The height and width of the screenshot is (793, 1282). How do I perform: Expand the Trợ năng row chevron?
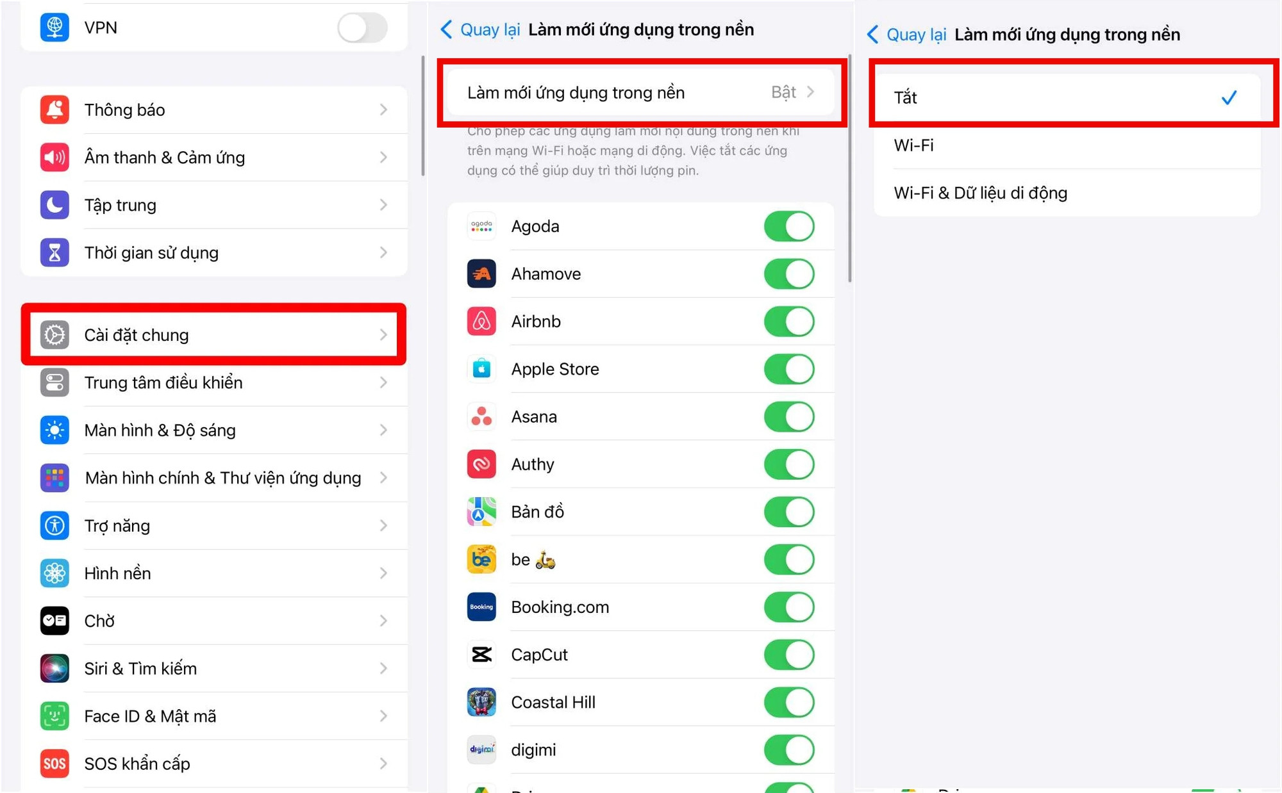point(383,525)
